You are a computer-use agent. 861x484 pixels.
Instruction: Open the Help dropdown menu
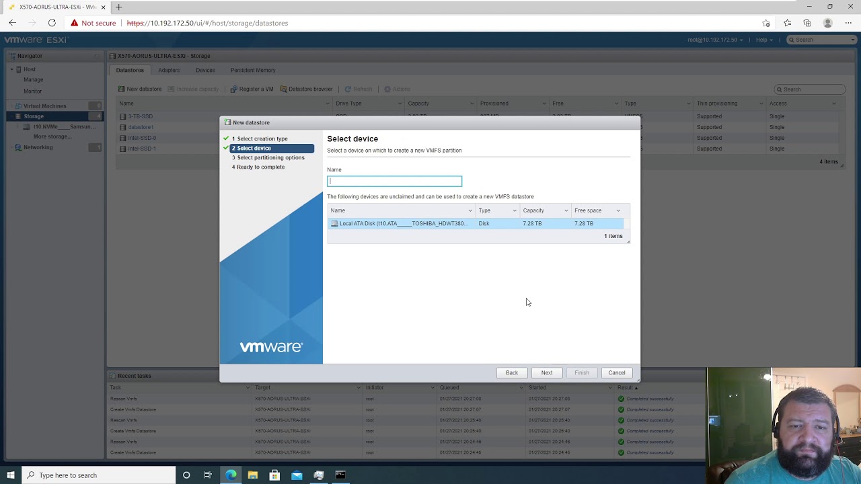point(763,40)
